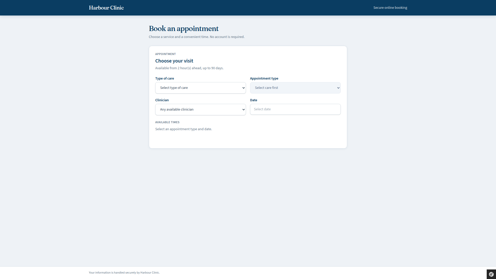The height and width of the screenshot is (279, 496).
Task: Click the Select date input field
Action: (295, 109)
